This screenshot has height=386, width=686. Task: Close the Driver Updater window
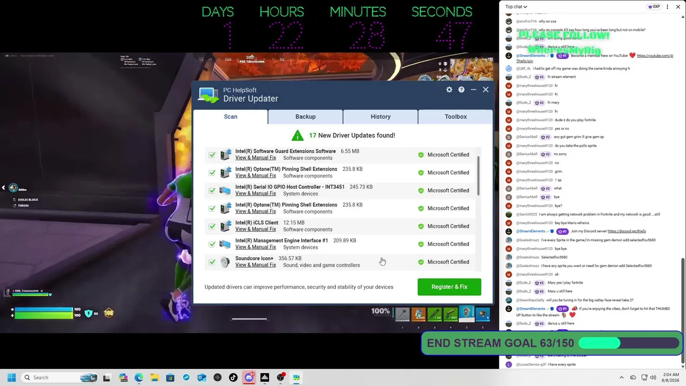[x=486, y=90]
